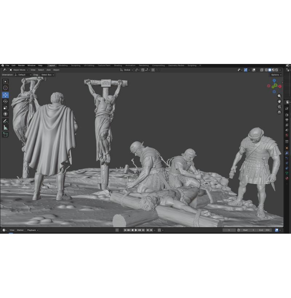Toggle X-ray mode
Screen dimensions: 291x298
[x=262, y=70]
